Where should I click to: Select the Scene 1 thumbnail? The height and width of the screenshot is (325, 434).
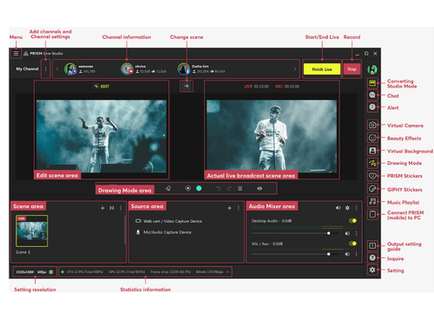coord(32,231)
